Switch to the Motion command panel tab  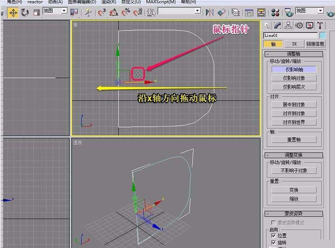click(x=299, y=26)
